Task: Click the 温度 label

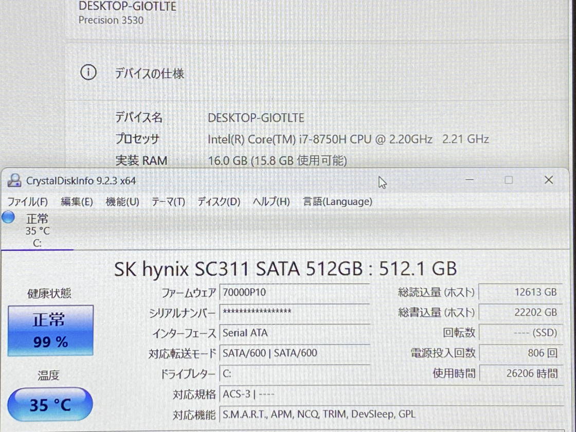Action: pos(48,375)
